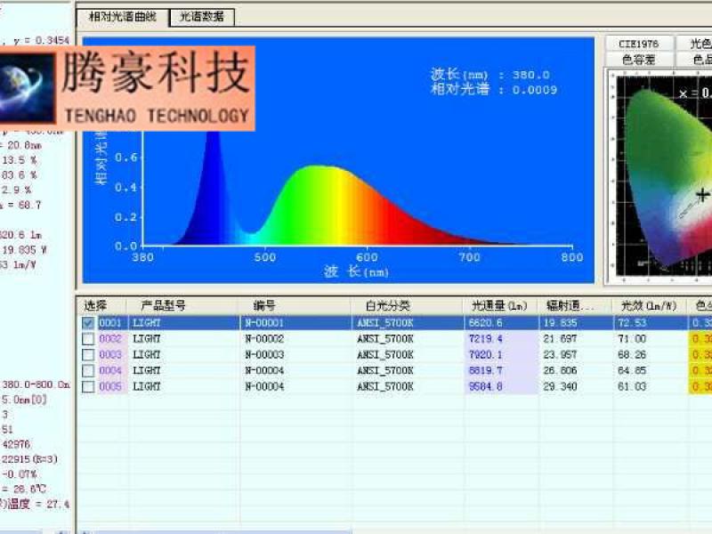The width and height of the screenshot is (712, 534).
Task: Click the 产品型号 column header
Action: coord(184,305)
